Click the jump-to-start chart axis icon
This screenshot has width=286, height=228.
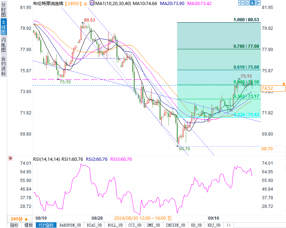[x=246, y=3]
